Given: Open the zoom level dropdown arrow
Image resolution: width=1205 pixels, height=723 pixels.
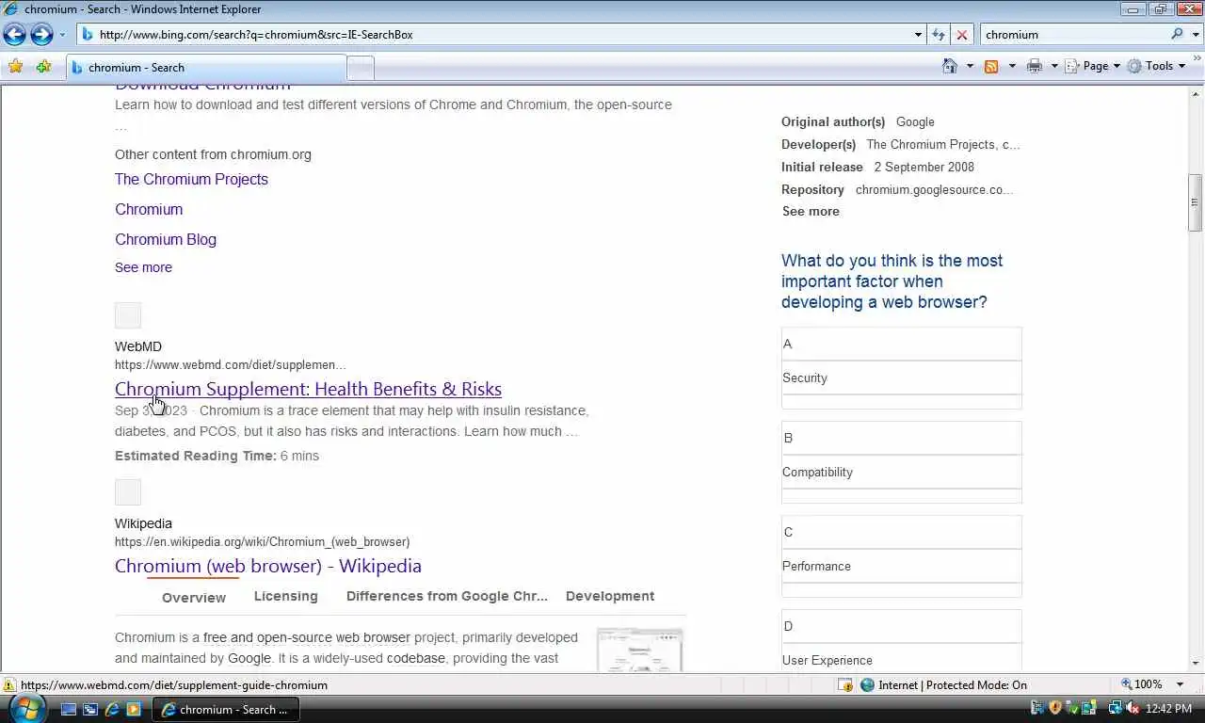Looking at the screenshot, I should (1180, 684).
